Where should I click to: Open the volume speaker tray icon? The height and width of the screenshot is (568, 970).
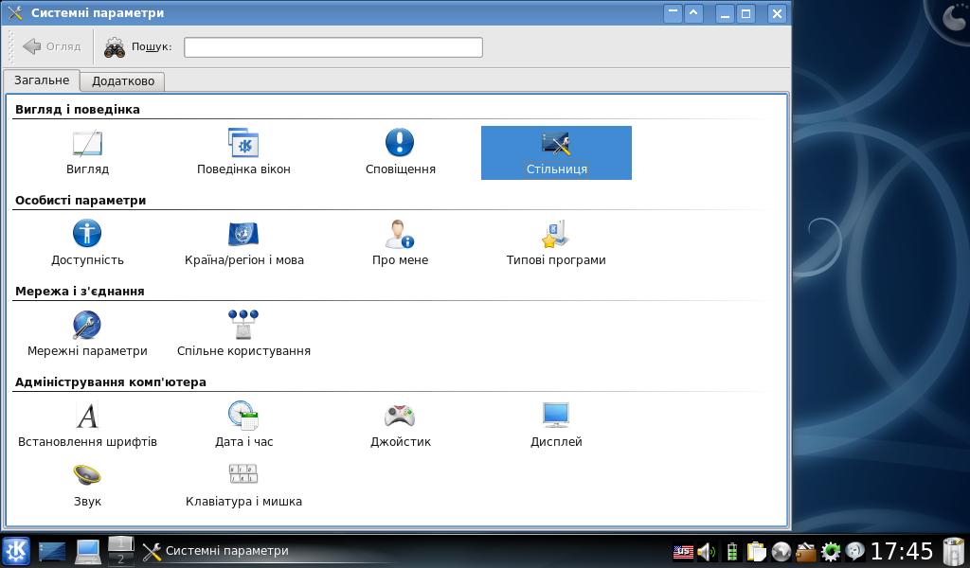click(707, 551)
